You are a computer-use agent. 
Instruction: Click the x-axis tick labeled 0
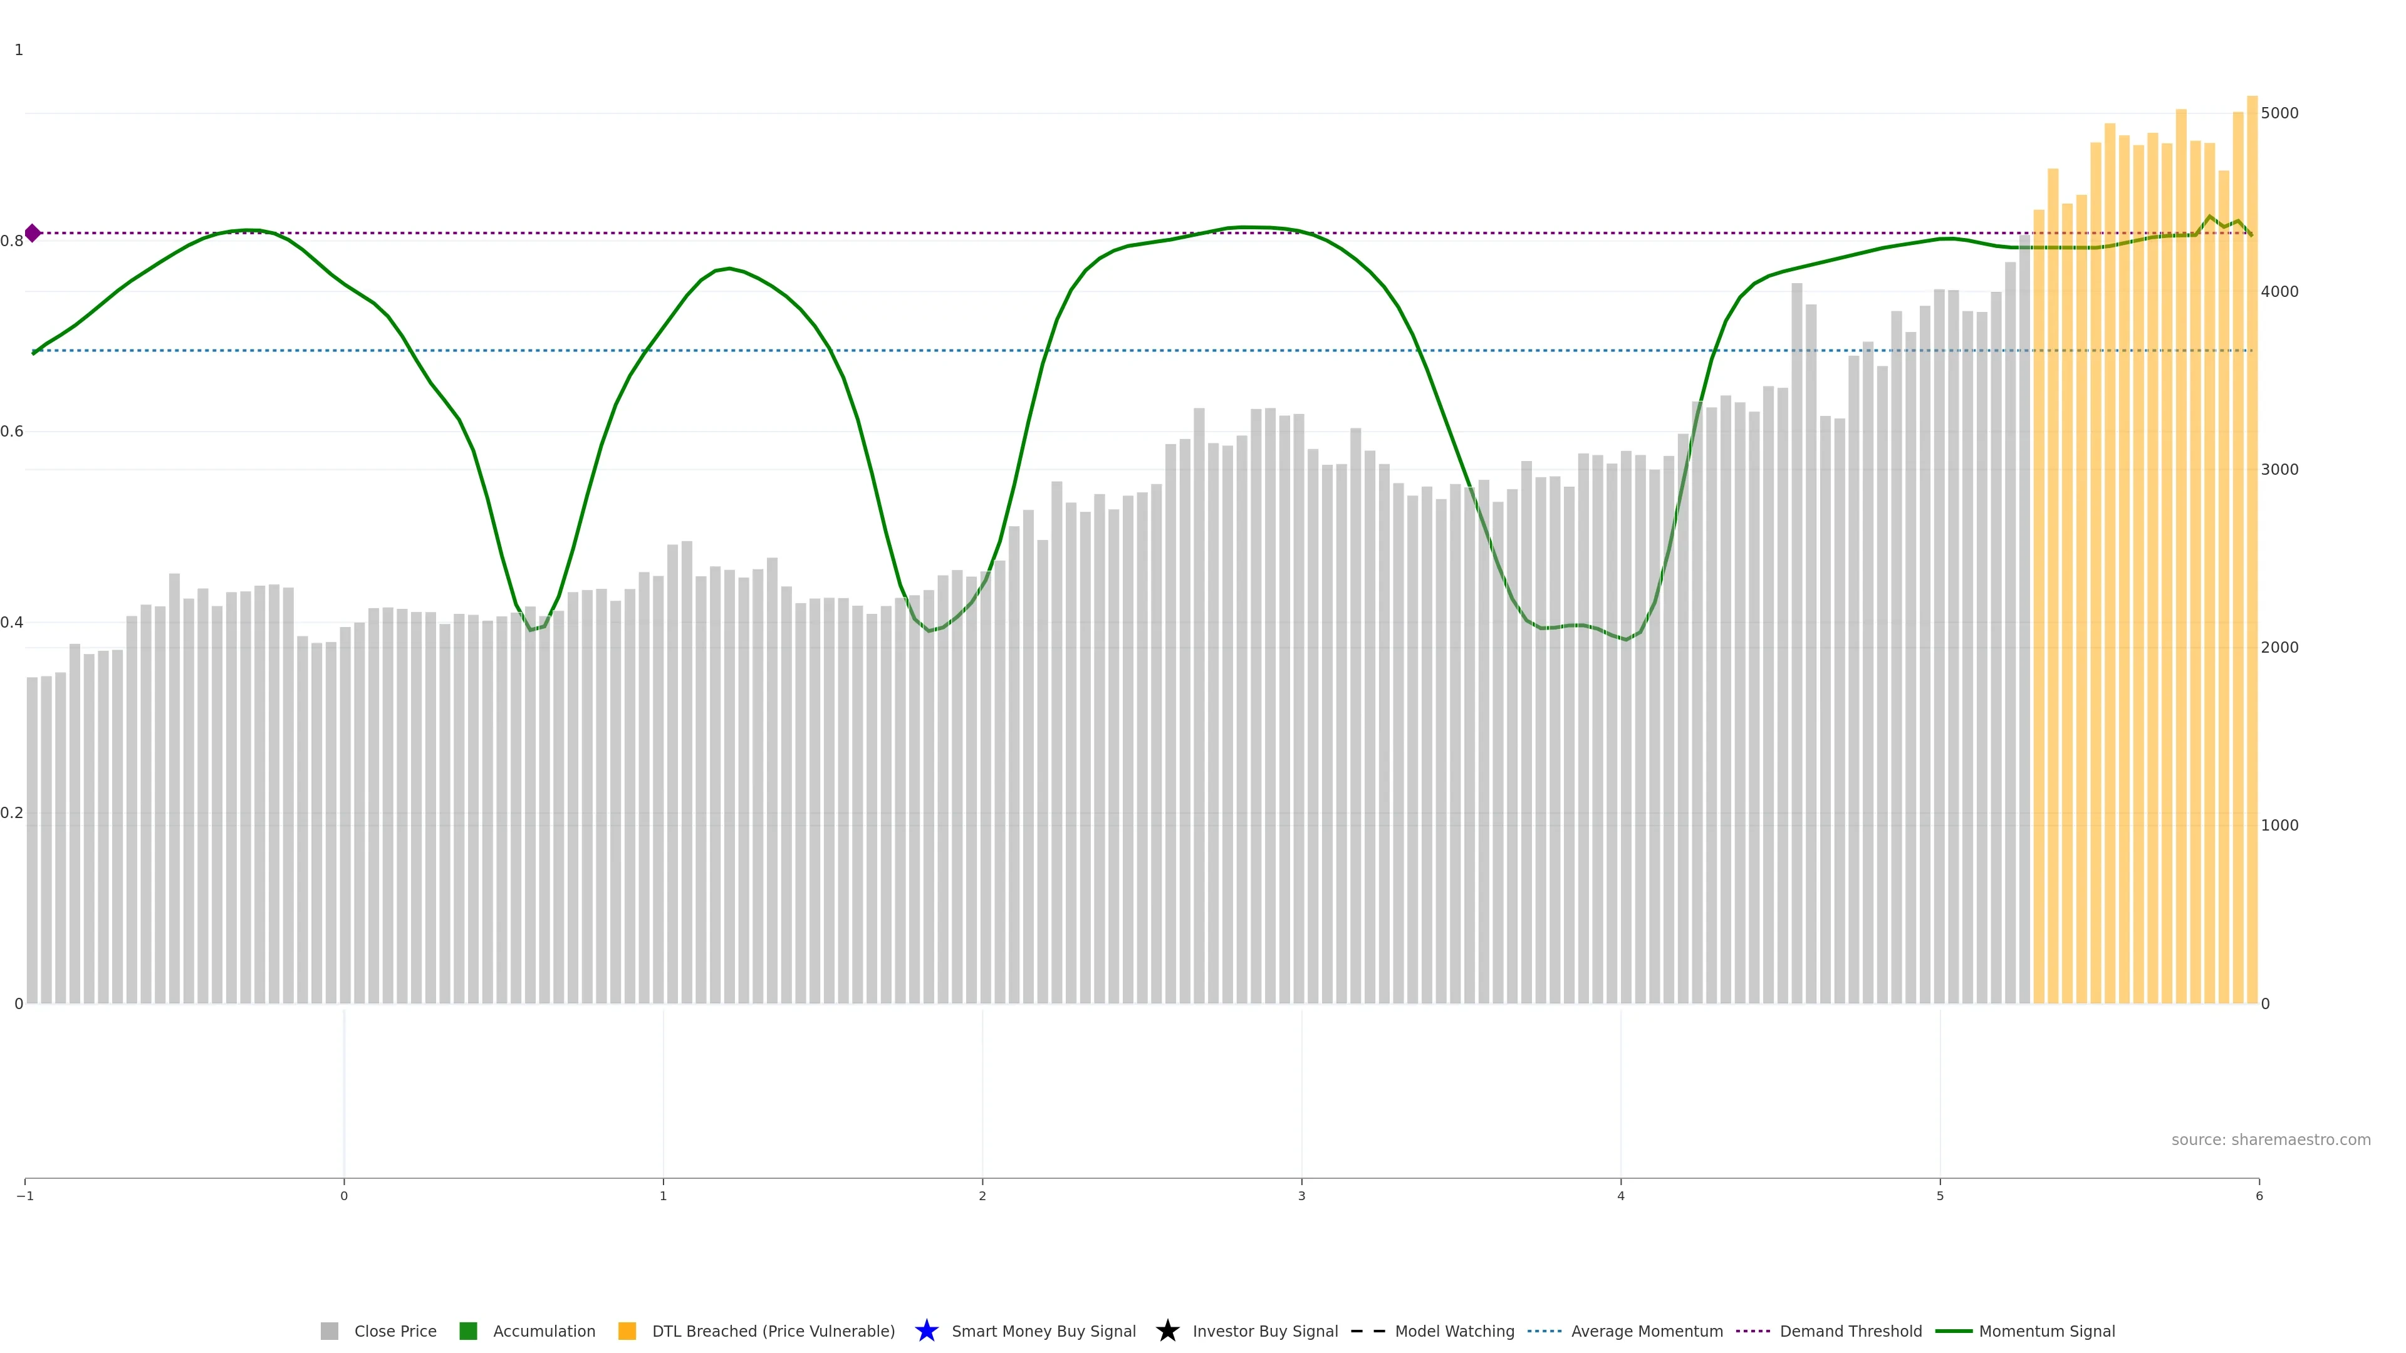(344, 1196)
